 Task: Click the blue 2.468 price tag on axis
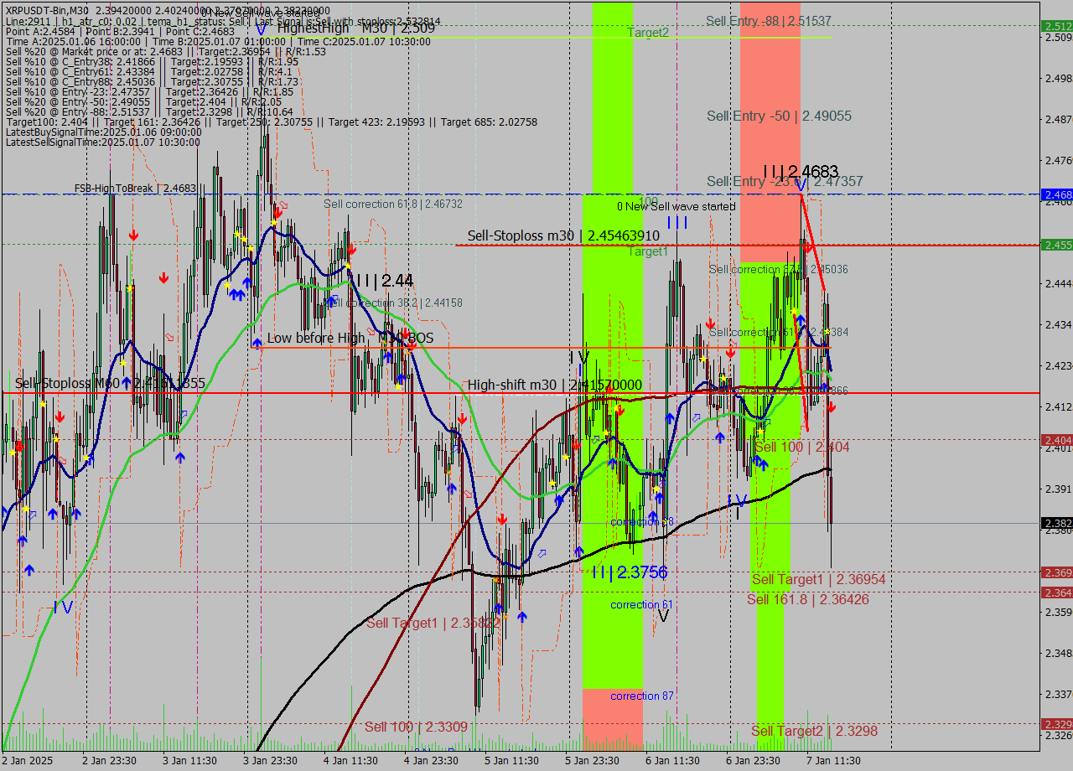[1057, 194]
